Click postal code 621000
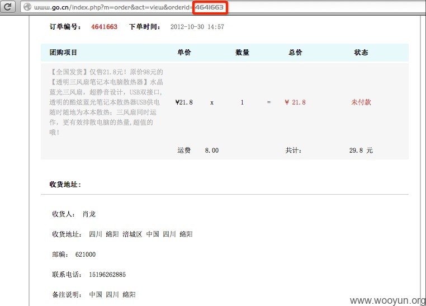Image resolution: width=426 pixels, height=306 pixels. tap(86, 255)
